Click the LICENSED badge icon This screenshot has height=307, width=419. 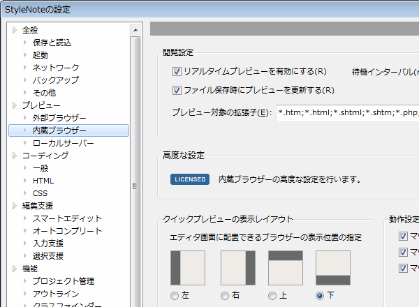[x=190, y=179]
